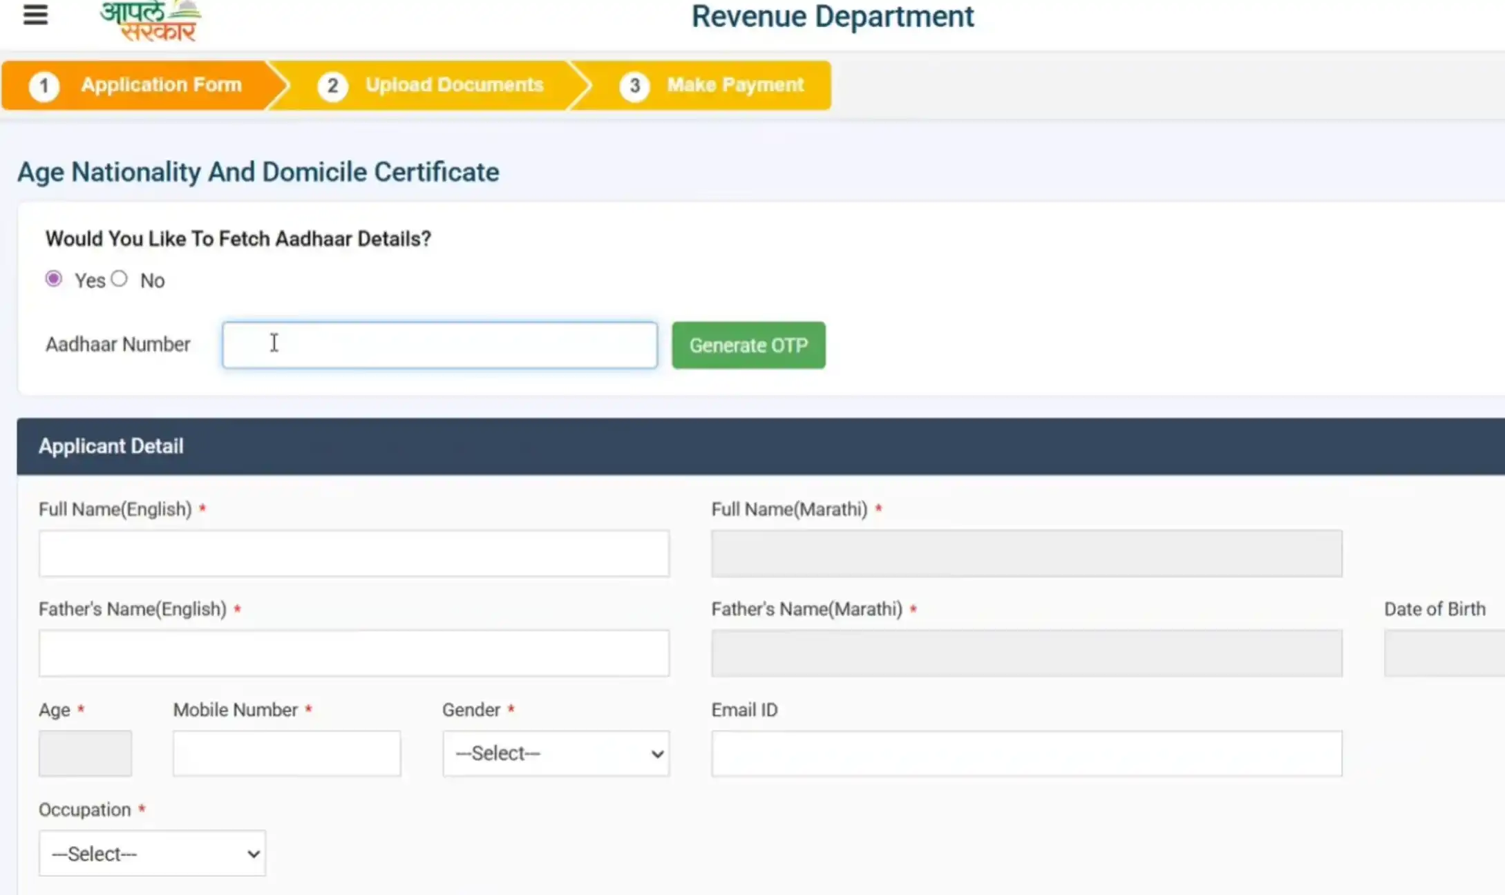Click the step 3 number circle
The height and width of the screenshot is (895, 1505).
[634, 86]
